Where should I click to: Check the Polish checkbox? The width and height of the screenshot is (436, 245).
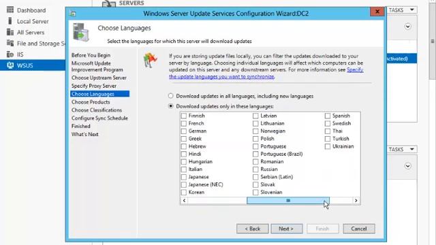click(x=255, y=139)
